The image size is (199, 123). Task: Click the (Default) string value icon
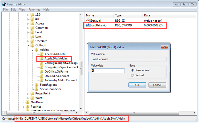(88, 21)
